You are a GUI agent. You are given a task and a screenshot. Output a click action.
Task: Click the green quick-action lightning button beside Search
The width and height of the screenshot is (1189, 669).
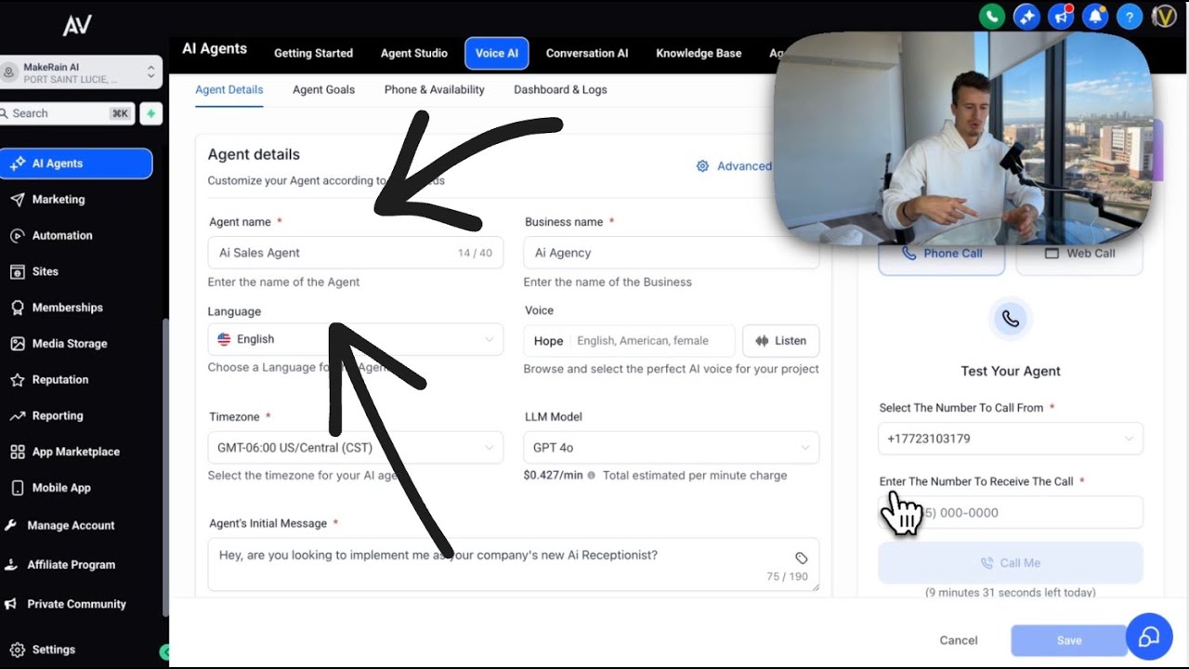click(150, 113)
